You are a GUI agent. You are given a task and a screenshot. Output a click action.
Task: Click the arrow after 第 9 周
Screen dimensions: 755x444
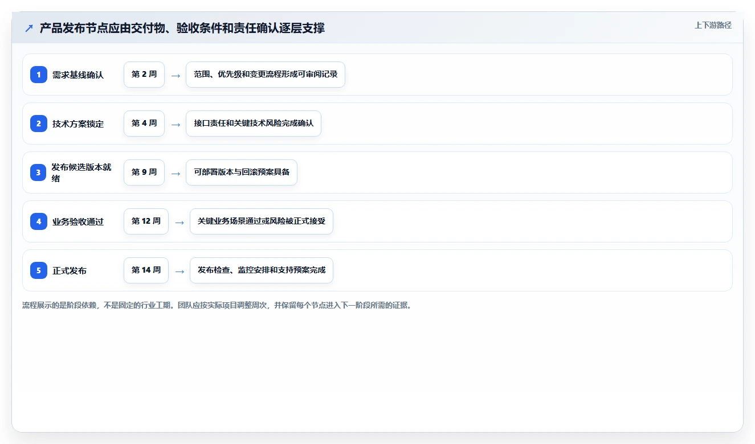(176, 173)
